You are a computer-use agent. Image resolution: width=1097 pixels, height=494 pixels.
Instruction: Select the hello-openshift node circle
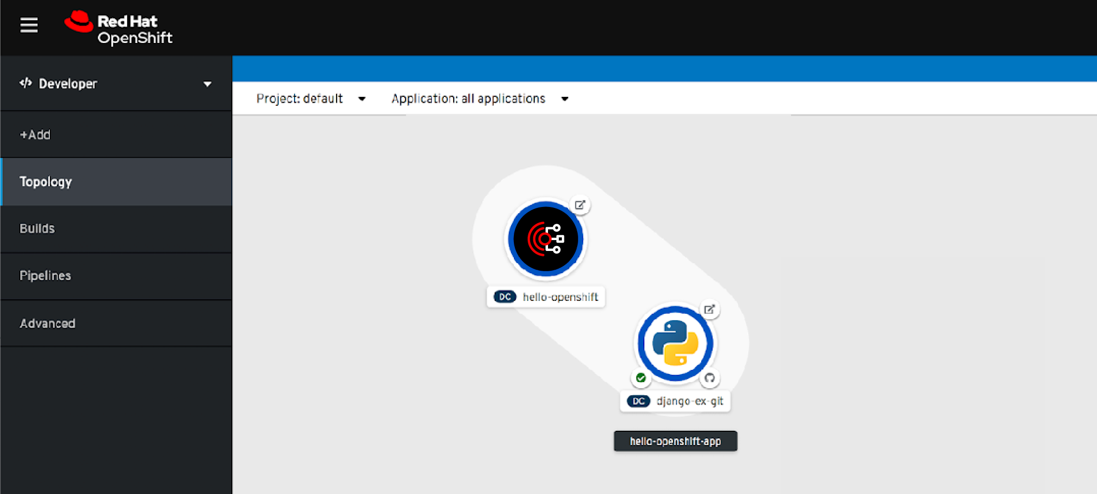546,239
